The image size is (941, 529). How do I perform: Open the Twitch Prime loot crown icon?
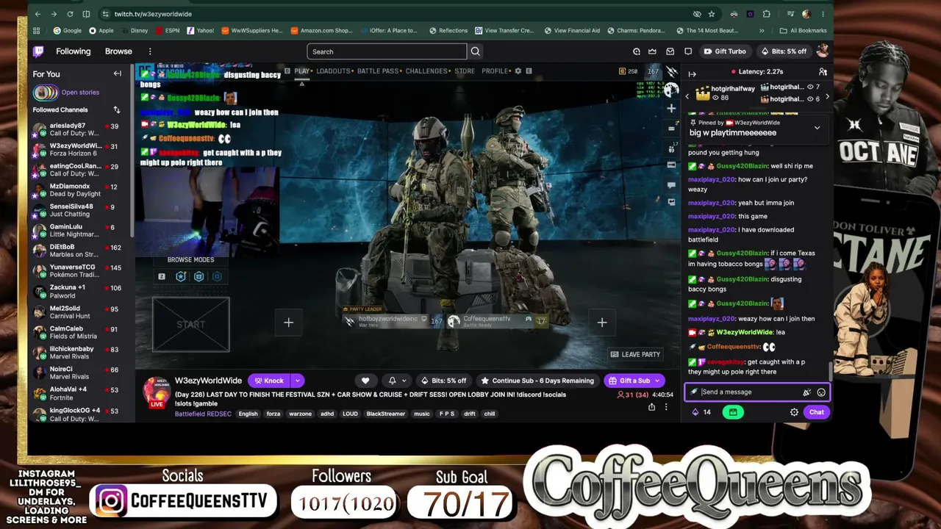point(653,51)
